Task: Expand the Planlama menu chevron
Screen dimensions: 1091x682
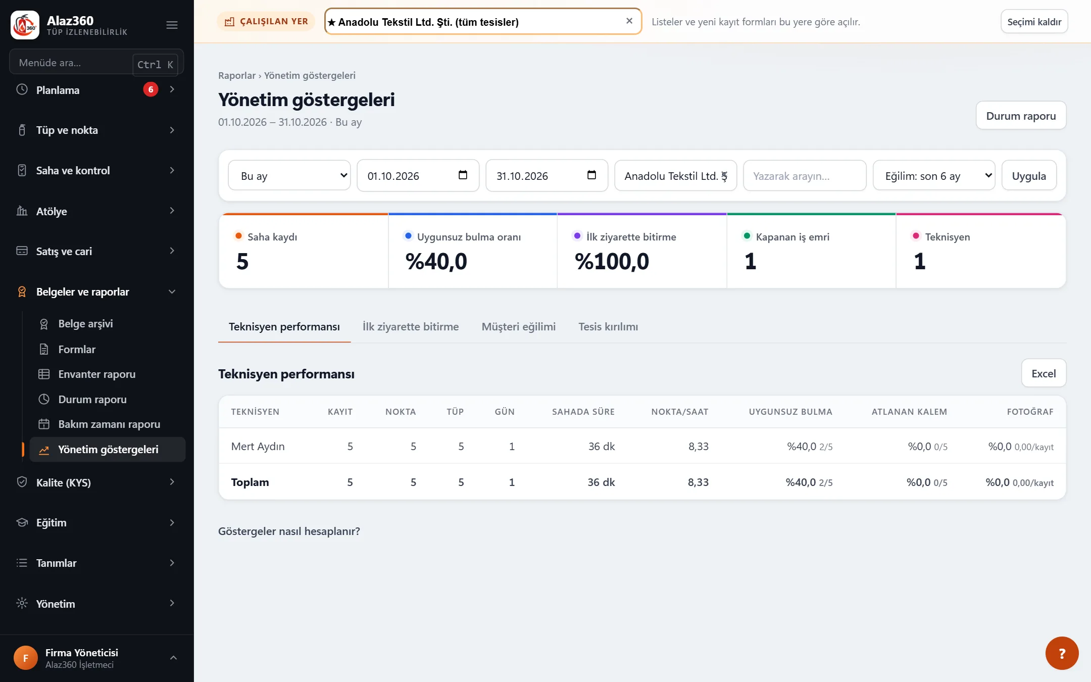Action: [172, 89]
